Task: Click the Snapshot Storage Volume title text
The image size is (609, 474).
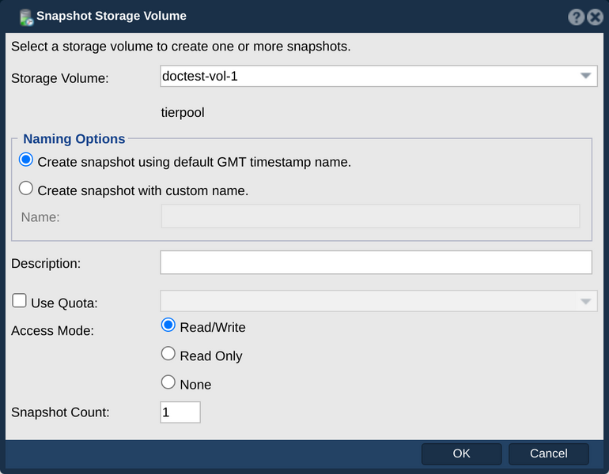Action: (112, 16)
